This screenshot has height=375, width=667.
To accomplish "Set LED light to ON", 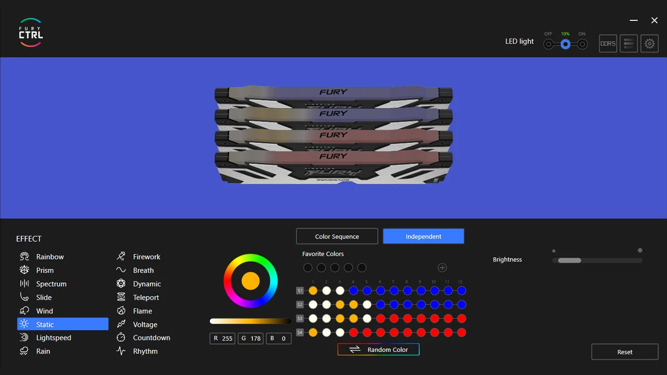I will tap(582, 45).
